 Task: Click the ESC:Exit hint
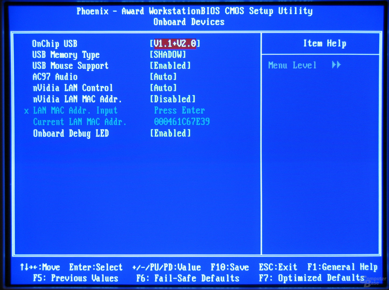pos(278,267)
